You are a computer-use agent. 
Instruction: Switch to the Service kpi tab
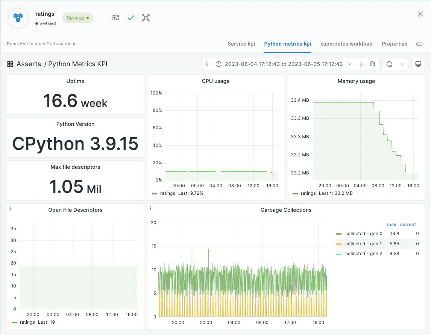point(241,44)
